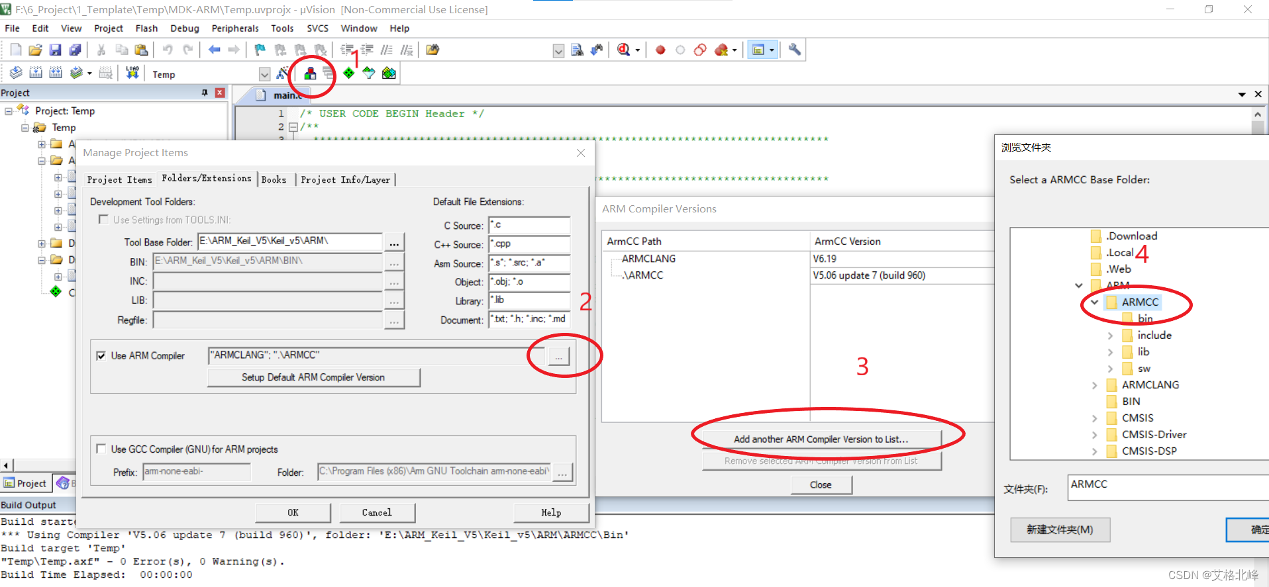This screenshot has height=587, width=1269.
Task: Click the Translate current file icon
Action: pos(16,73)
